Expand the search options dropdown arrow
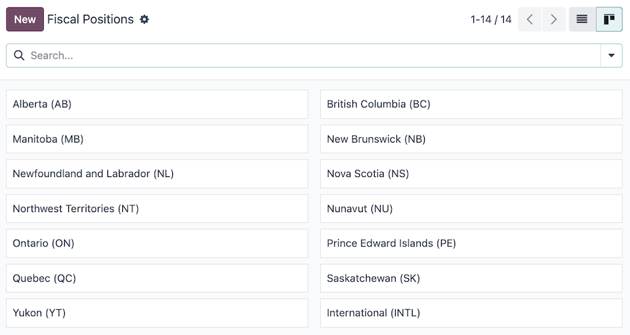The image size is (630, 335). [x=611, y=55]
